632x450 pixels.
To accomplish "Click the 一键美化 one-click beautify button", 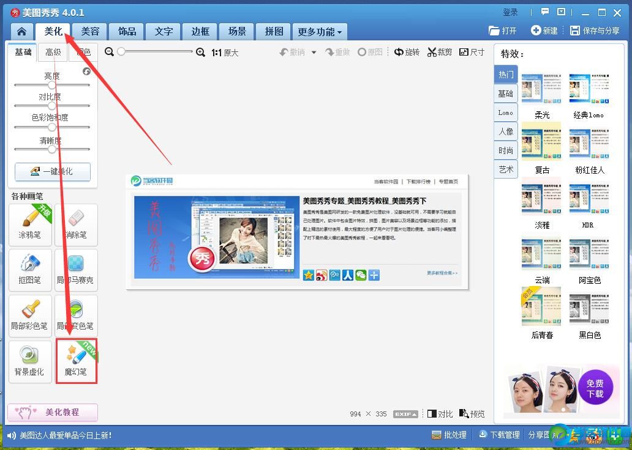I will tap(53, 172).
